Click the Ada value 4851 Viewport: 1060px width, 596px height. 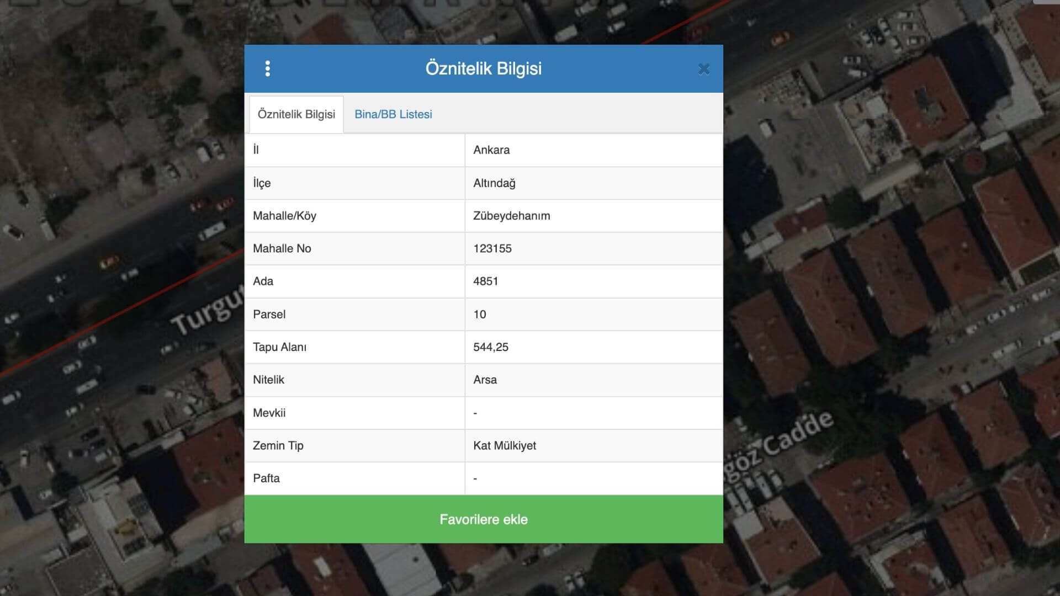pos(486,281)
